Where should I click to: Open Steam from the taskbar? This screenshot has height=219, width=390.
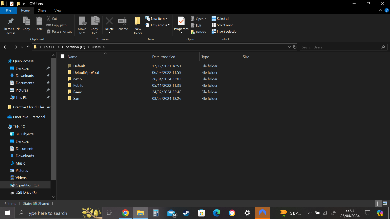point(186,213)
